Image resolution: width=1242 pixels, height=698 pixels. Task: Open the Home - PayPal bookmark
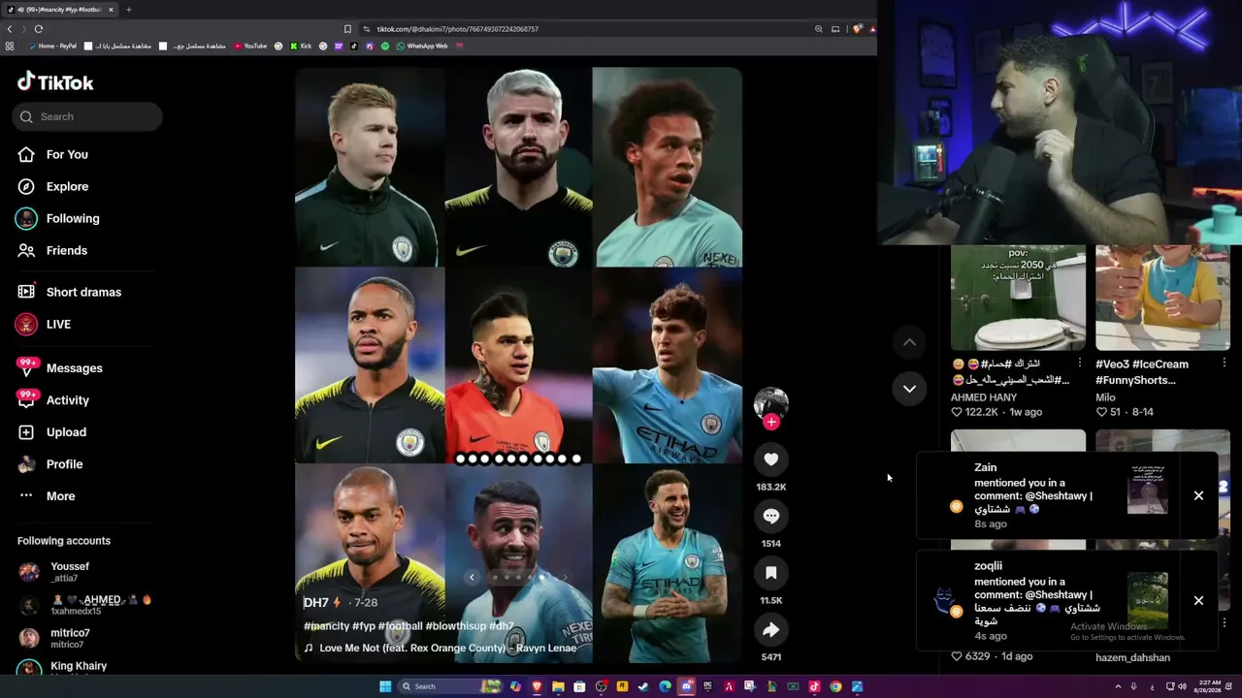pos(52,46)
